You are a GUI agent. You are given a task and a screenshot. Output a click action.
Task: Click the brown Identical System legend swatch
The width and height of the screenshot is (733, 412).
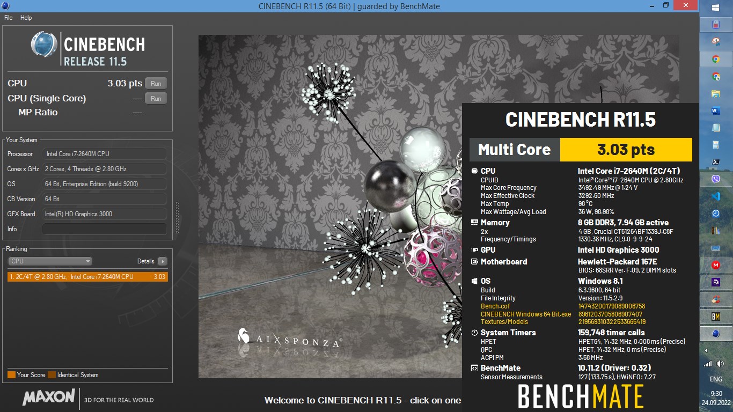point(52,375)
